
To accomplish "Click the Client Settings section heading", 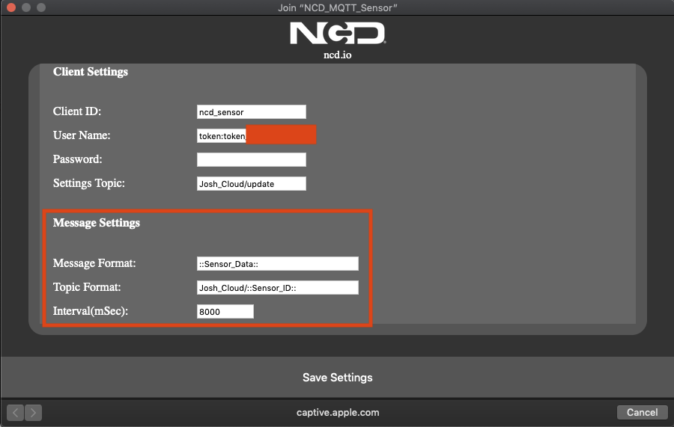I will pos(91,72).
